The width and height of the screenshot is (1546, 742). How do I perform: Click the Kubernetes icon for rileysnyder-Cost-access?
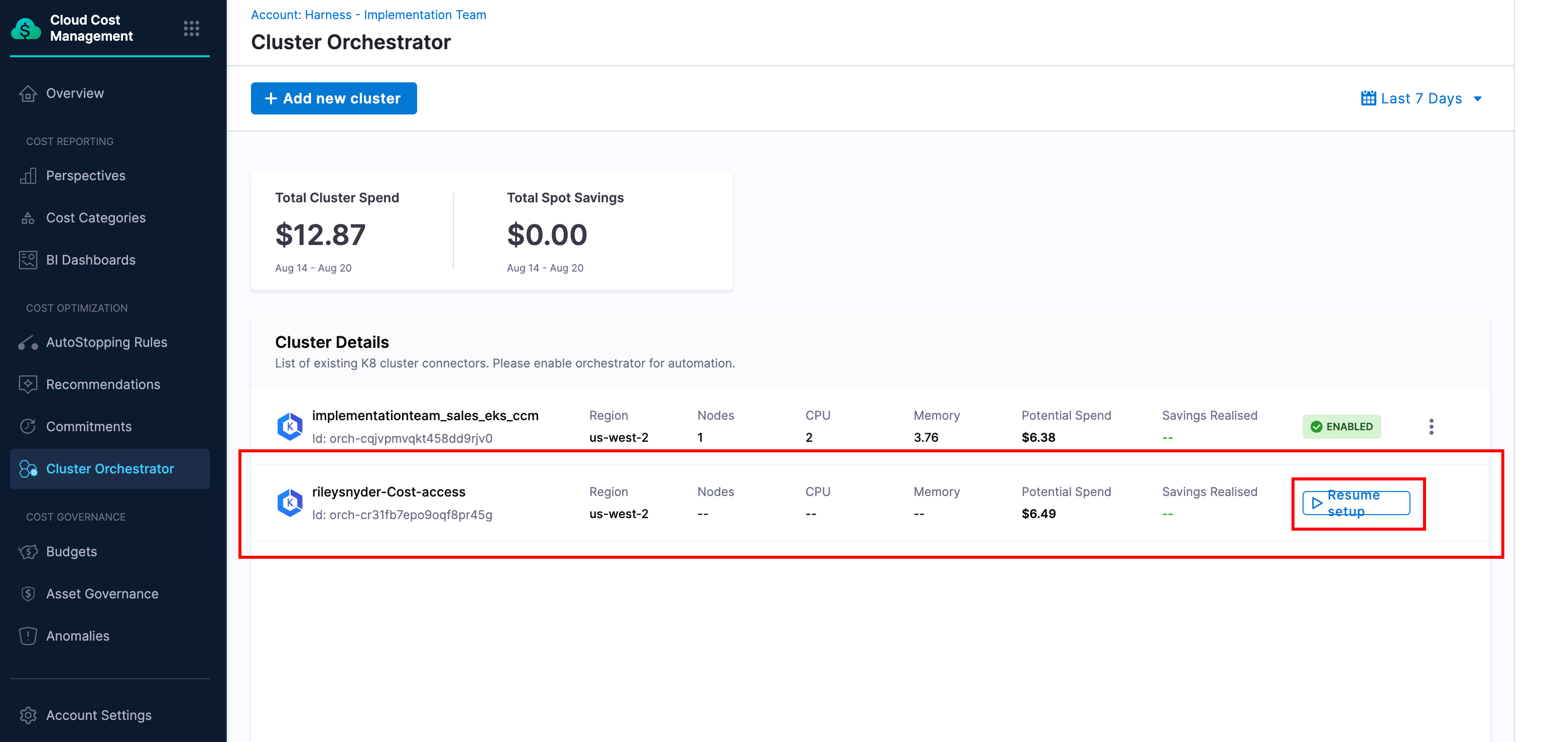[x=290, y=503]
